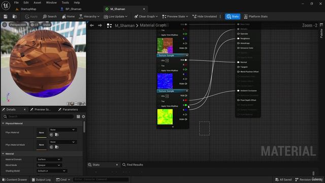The image size is (325, 183).
Task: Open the Show menu in the preview viewport
Action: 46,25
